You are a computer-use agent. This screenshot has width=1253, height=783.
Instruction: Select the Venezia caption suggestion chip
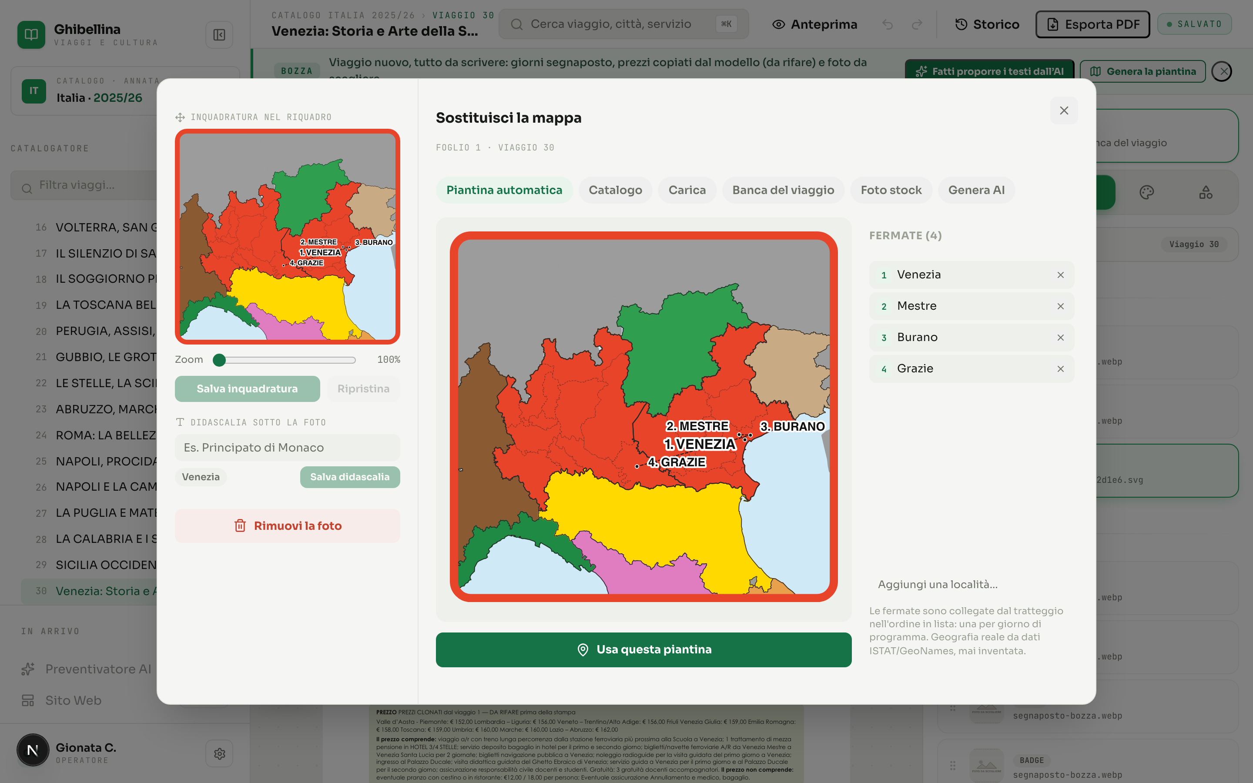(x=201, y=477)
